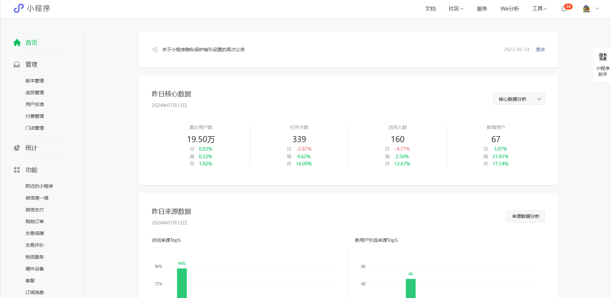Click the 小程序 logo icon
The image size is (611, 298).
click(19, 8)
